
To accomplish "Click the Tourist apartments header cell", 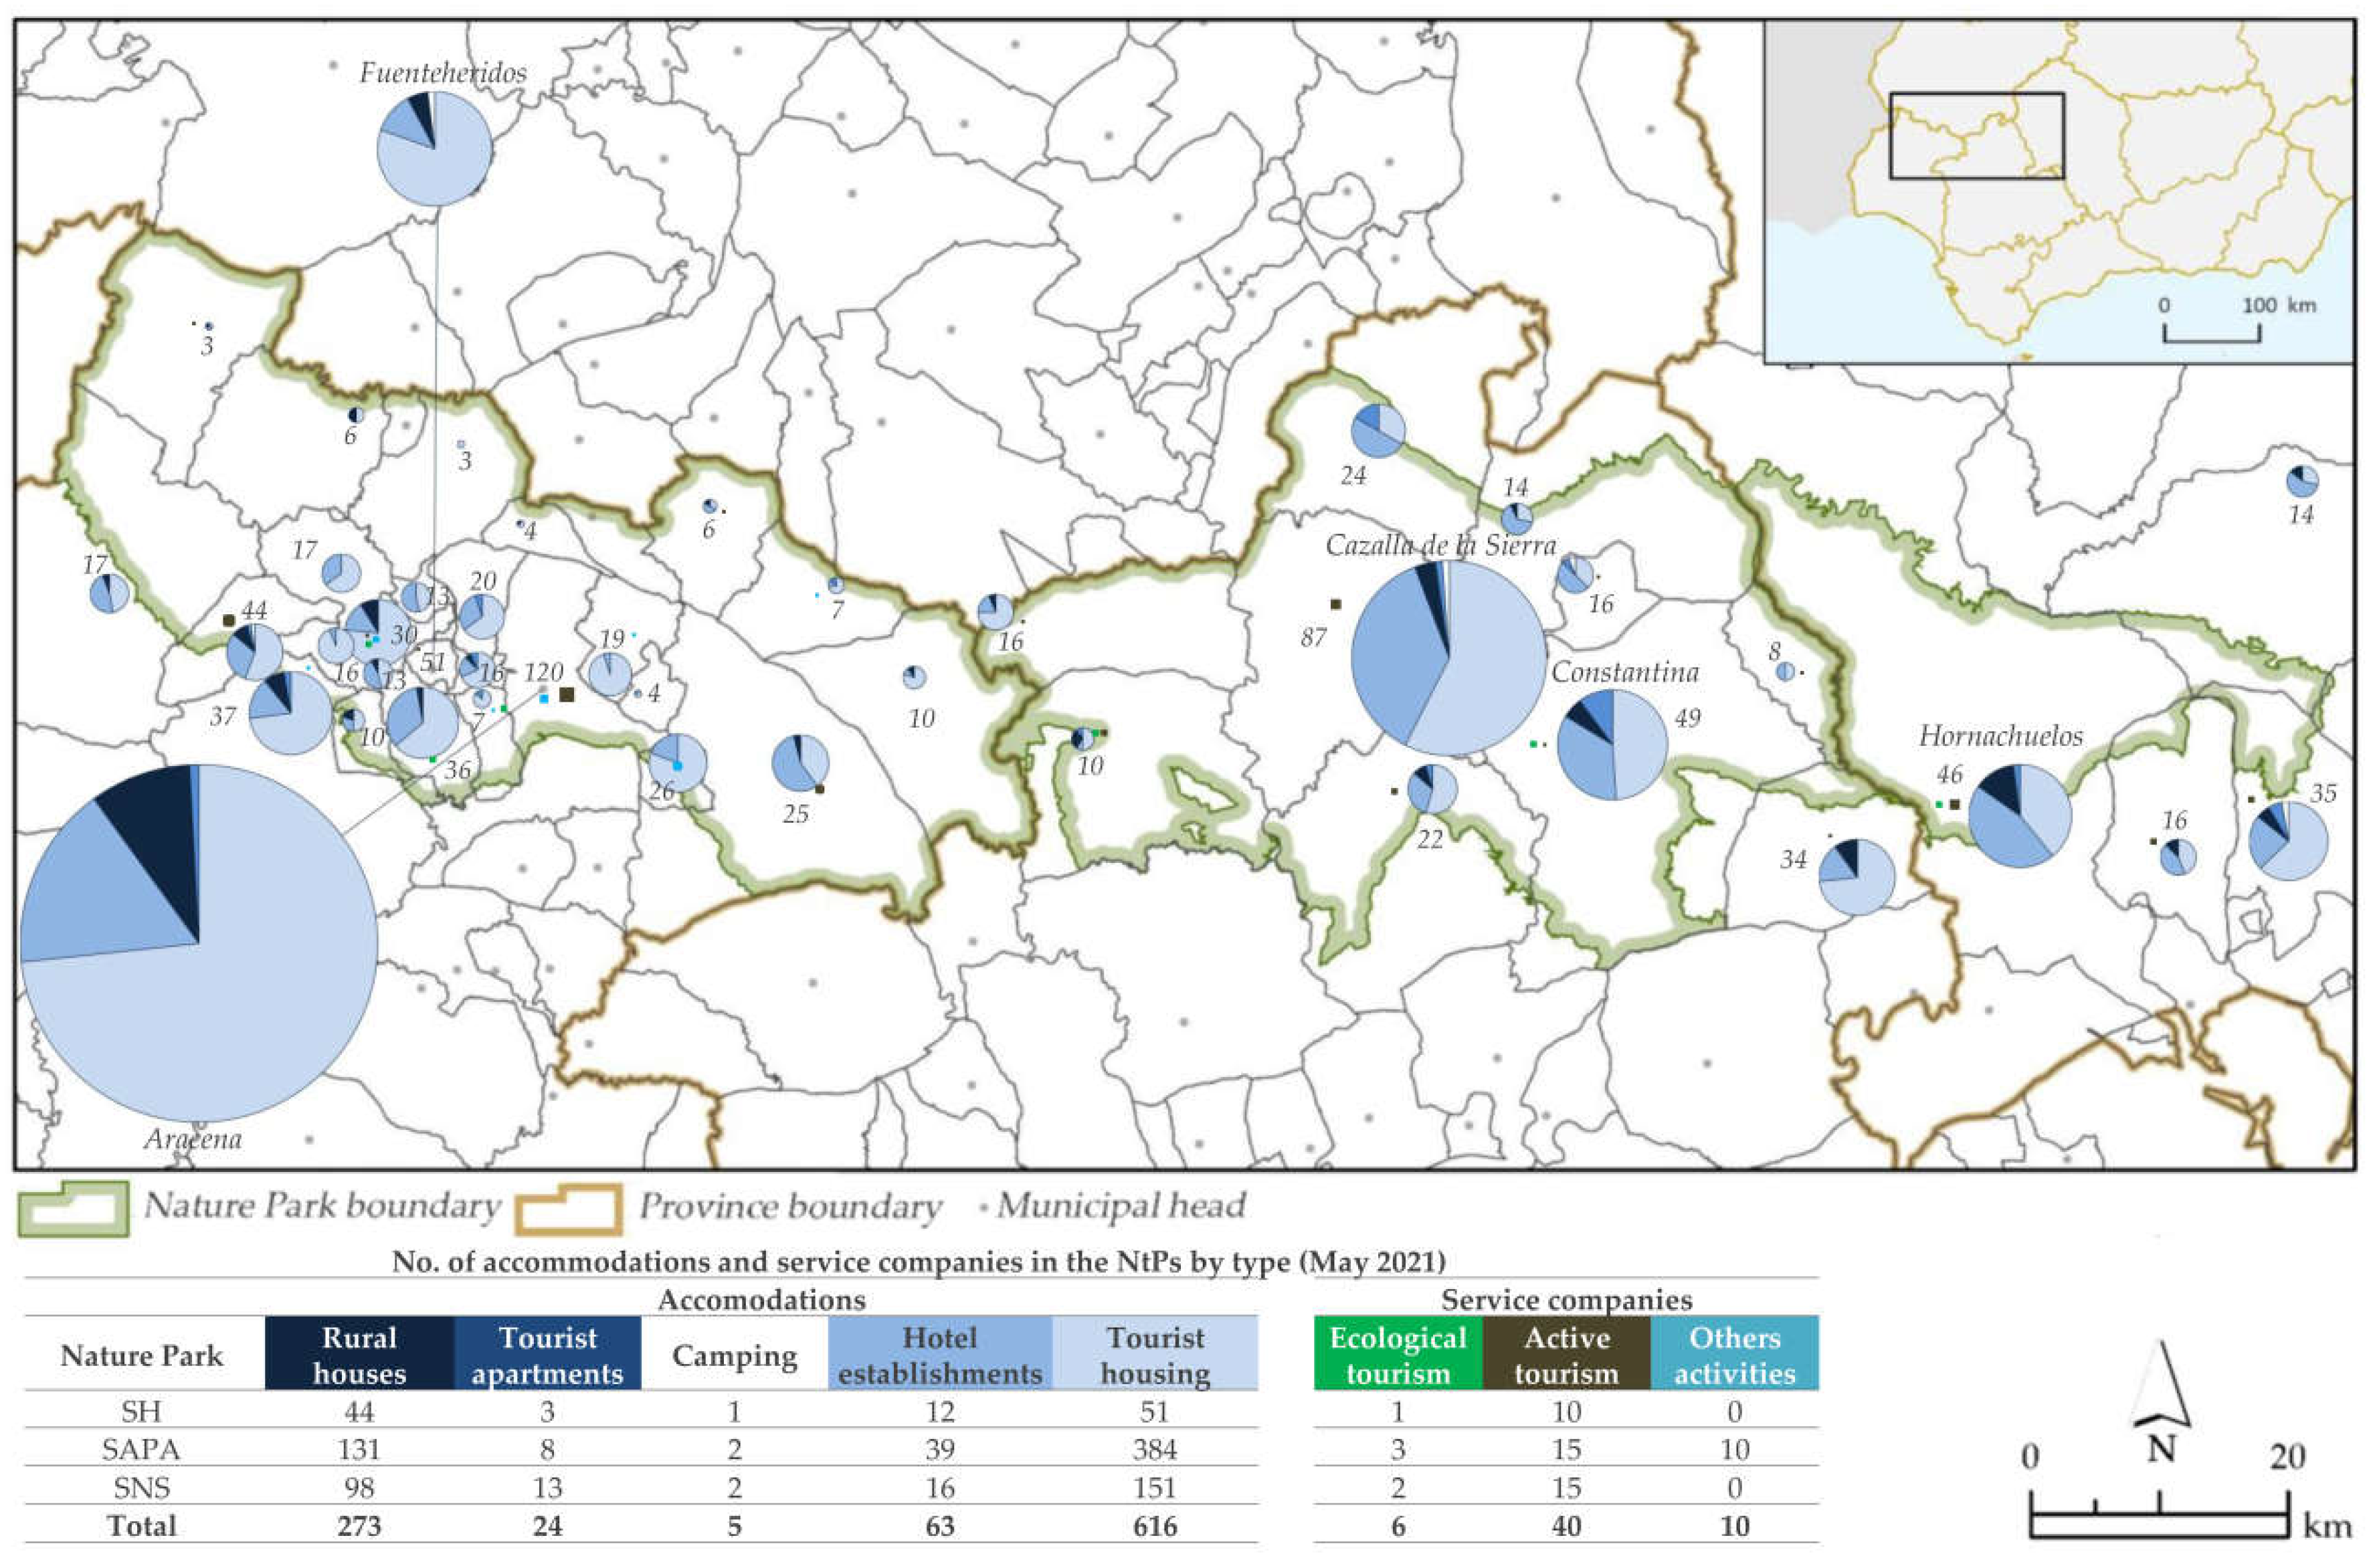I will click(x=547, y=1354).
